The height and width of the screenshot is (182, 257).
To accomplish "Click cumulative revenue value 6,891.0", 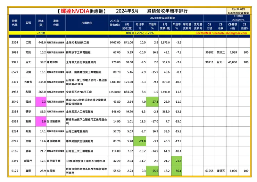I will click(x=165, y=92).
